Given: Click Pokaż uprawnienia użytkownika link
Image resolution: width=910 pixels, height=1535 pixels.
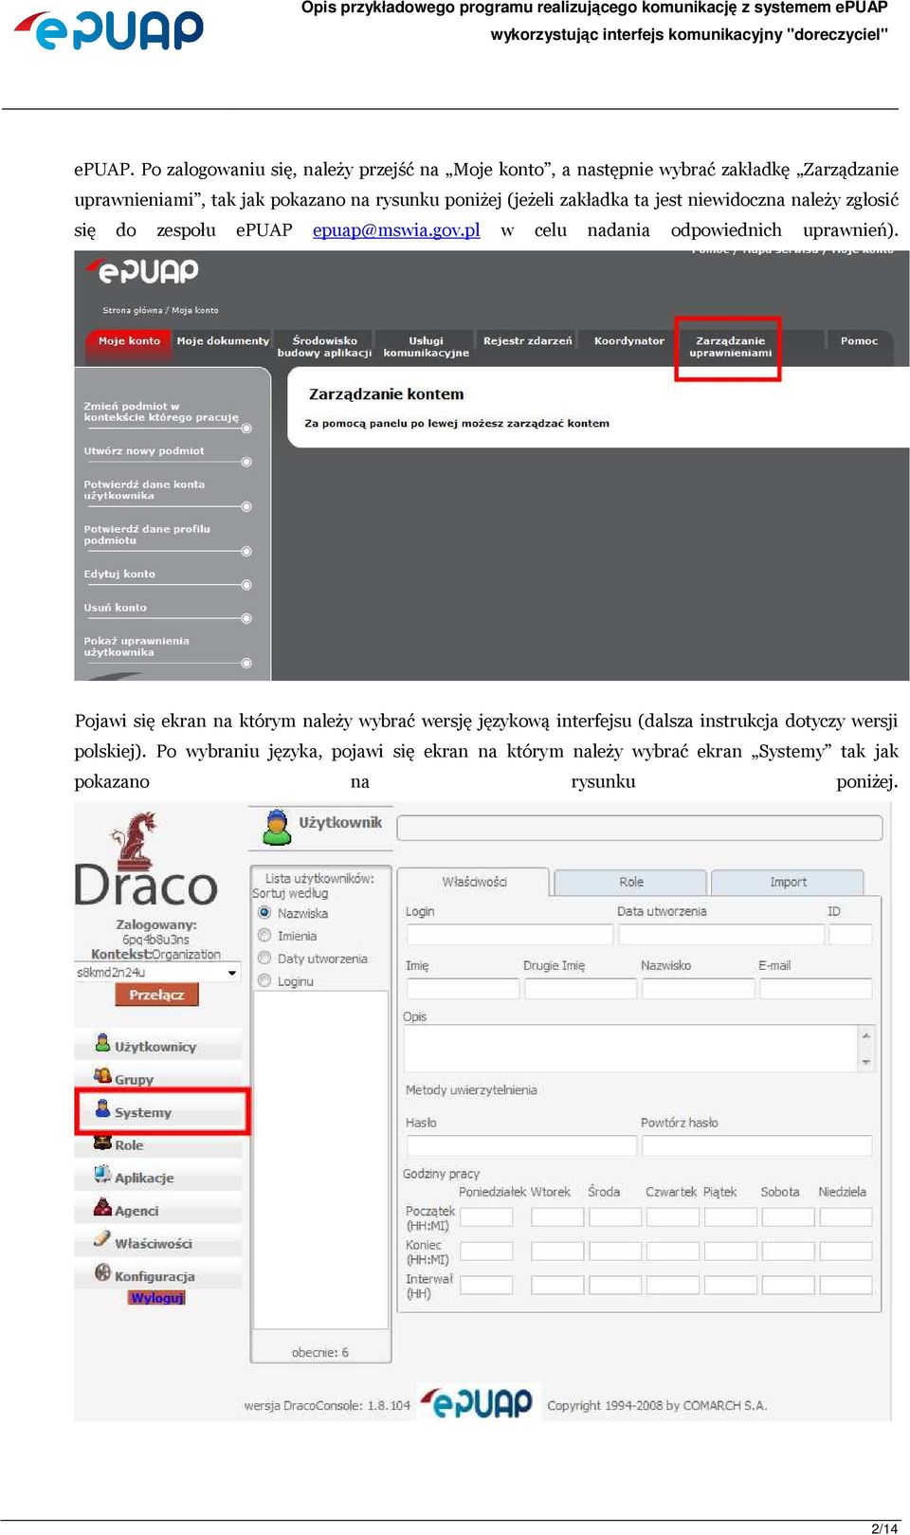Looking at the screenshot, I should [x=136, y=647].
